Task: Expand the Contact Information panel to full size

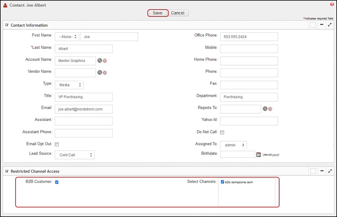Action: coord(330,25)
